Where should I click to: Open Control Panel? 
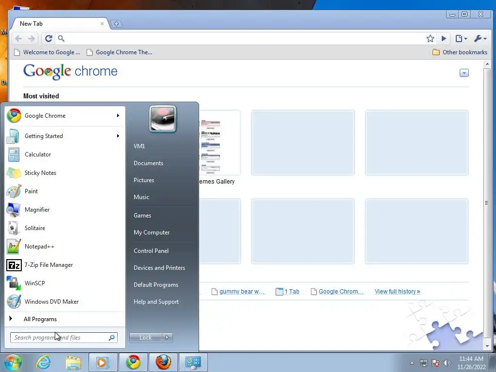[x=162, y=251]
